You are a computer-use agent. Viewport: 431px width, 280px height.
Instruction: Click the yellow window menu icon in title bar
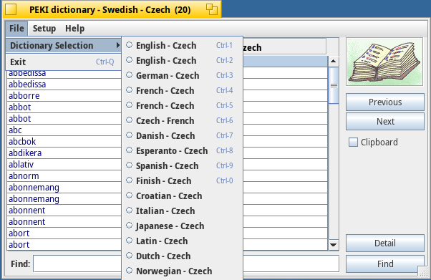point(11,9)
